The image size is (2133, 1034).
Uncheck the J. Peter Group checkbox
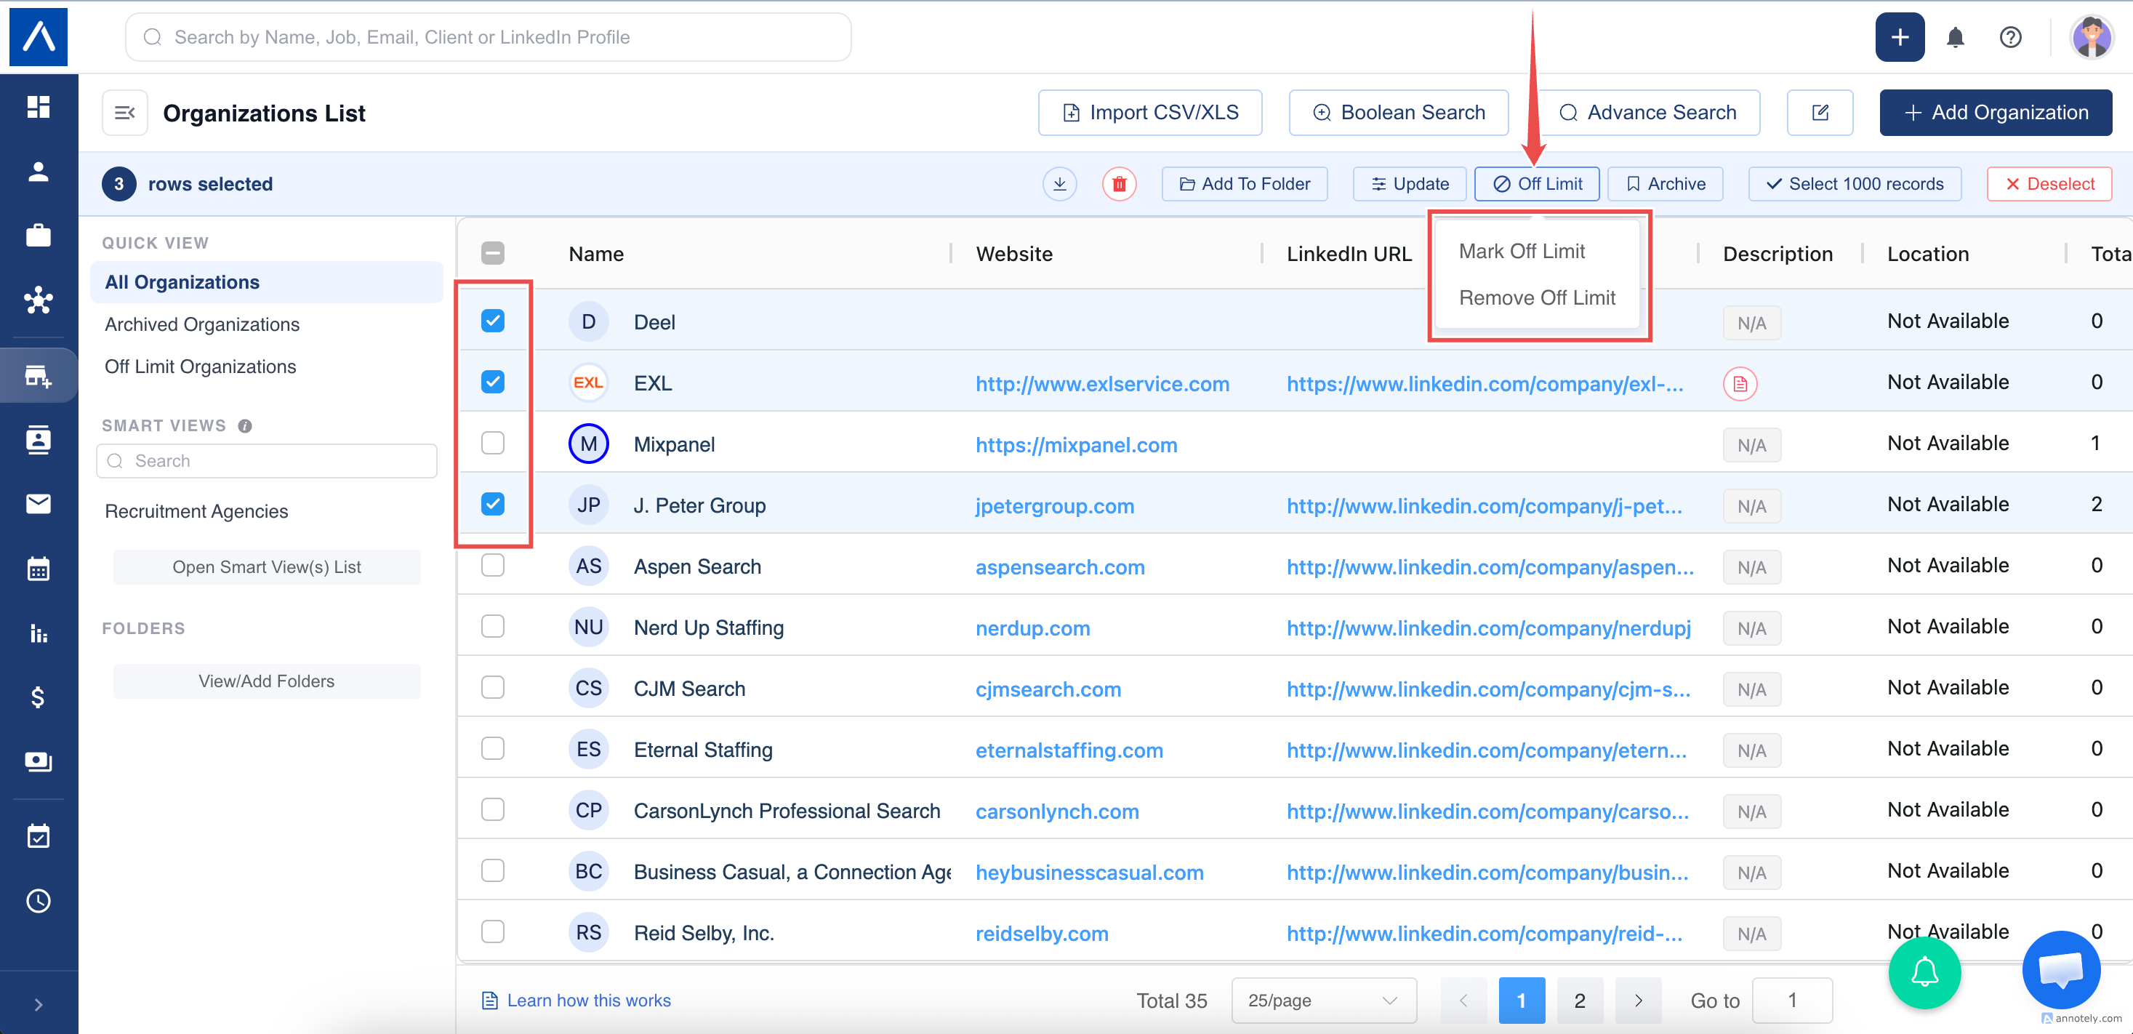click(x=493, y=504)
